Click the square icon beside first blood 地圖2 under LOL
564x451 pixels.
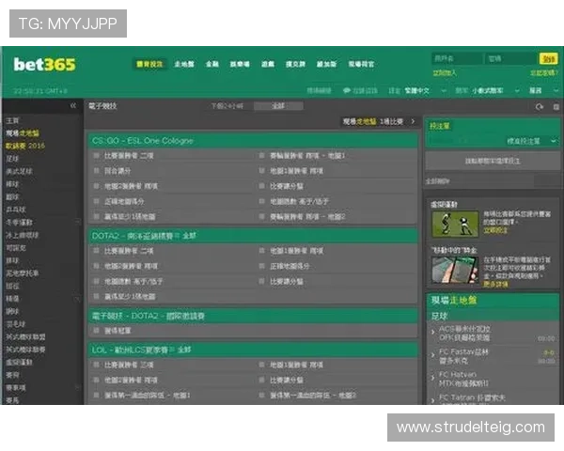click(x=262, y=395)
